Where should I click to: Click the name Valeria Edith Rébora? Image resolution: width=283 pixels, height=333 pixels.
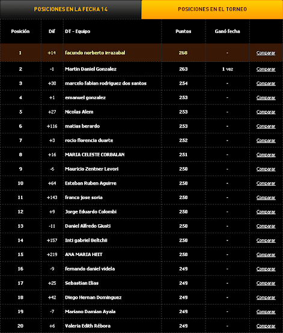click(x=88, y=326)
